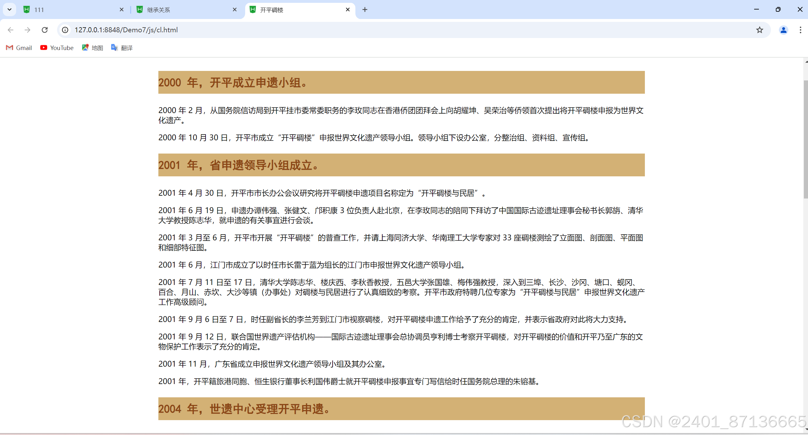
Task: Close the 111 tab
Action: pos(122,9)
